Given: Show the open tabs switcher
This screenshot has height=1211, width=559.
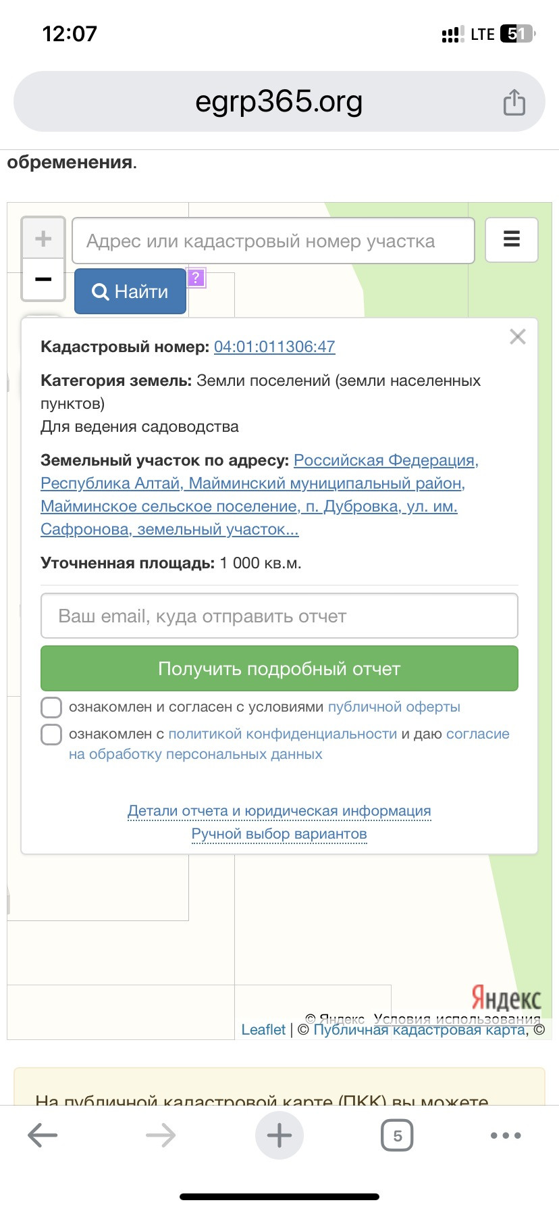Looking at the screenshot, I should tap(397, 1135).
